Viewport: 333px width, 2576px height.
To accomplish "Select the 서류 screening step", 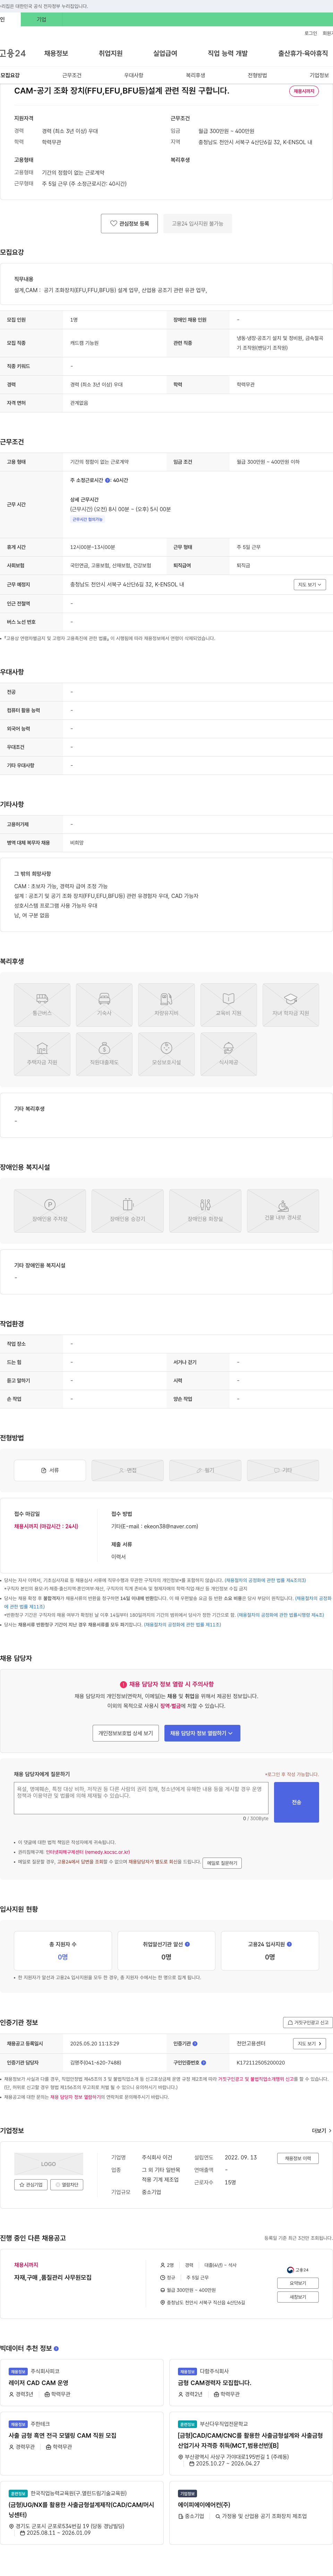I will [50, 1470].
